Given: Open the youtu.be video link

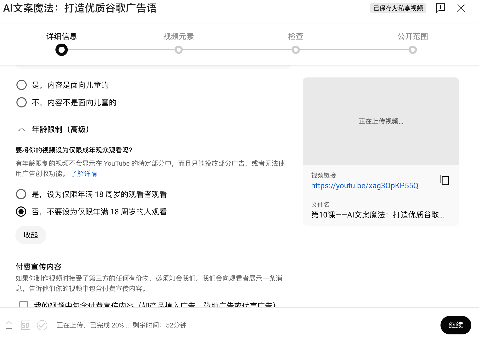Looking at the screenshot, I should [x=365, y=185].
